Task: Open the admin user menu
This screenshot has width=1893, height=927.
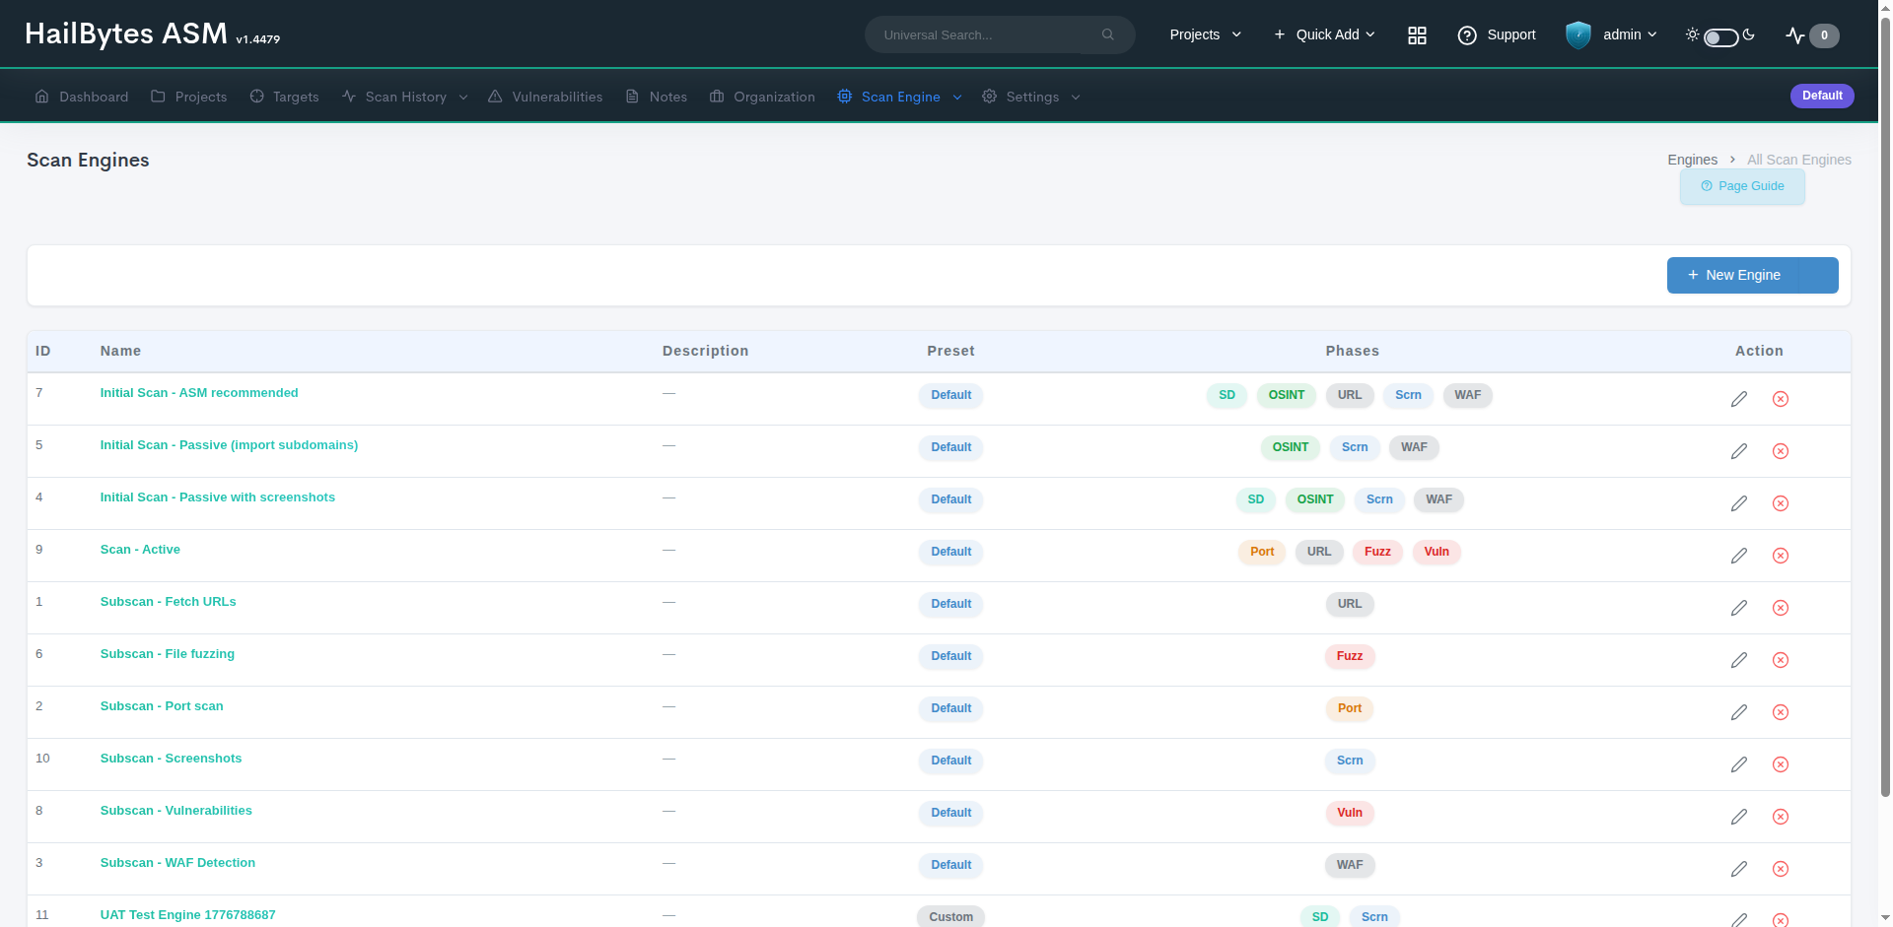Action: pyautogui.click(x=1630, y=34)
